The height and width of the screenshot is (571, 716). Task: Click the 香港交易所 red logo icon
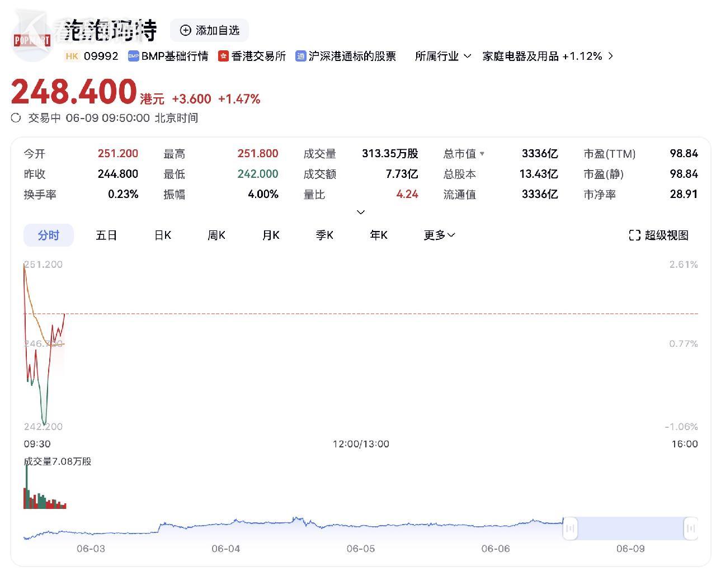pos(223,56)
